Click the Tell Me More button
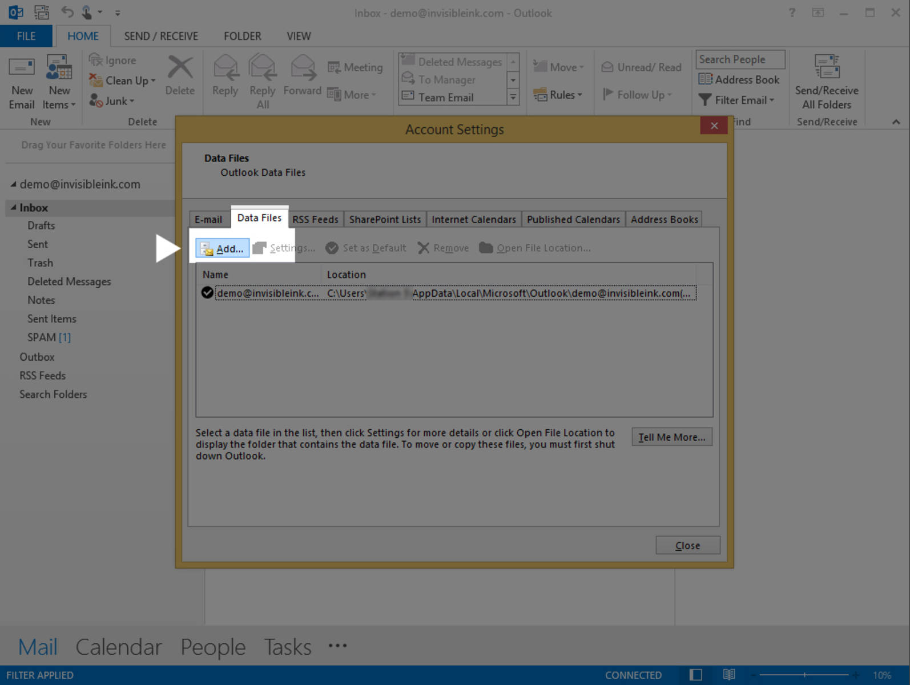The image size is (910, 685). click(x=671, y=437)
